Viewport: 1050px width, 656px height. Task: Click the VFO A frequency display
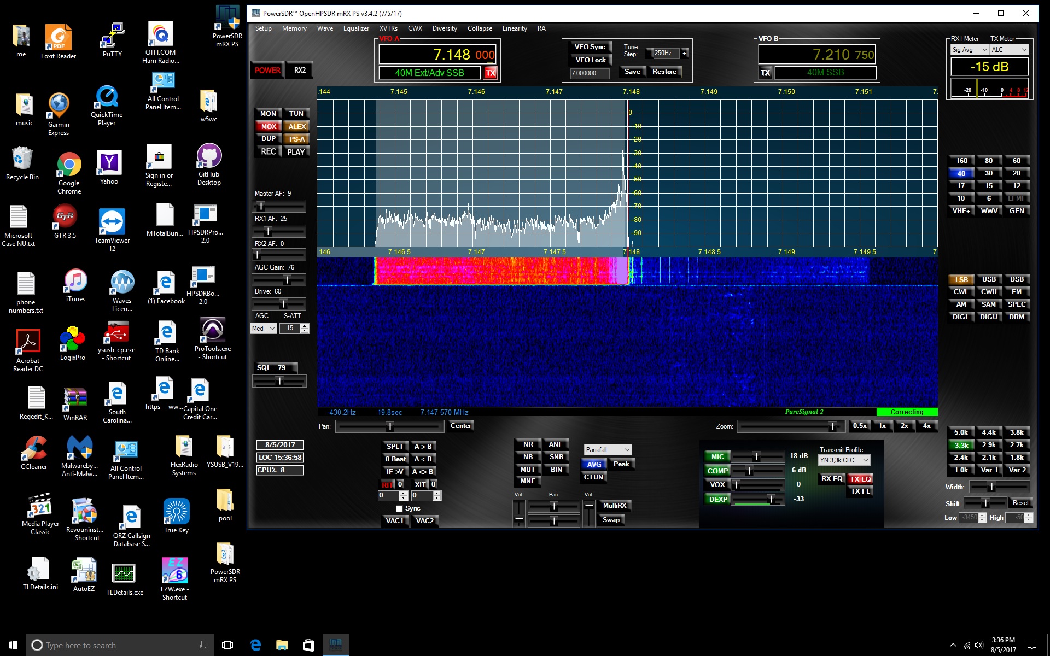(x=437, y=55)
